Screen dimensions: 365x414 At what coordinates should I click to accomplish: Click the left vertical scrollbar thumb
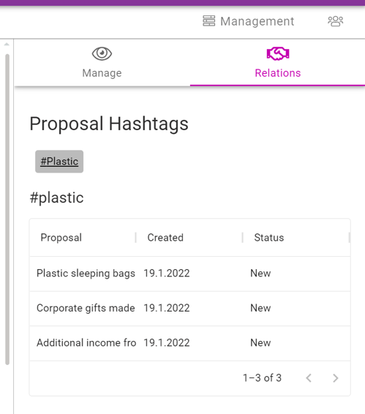(7, 209)
